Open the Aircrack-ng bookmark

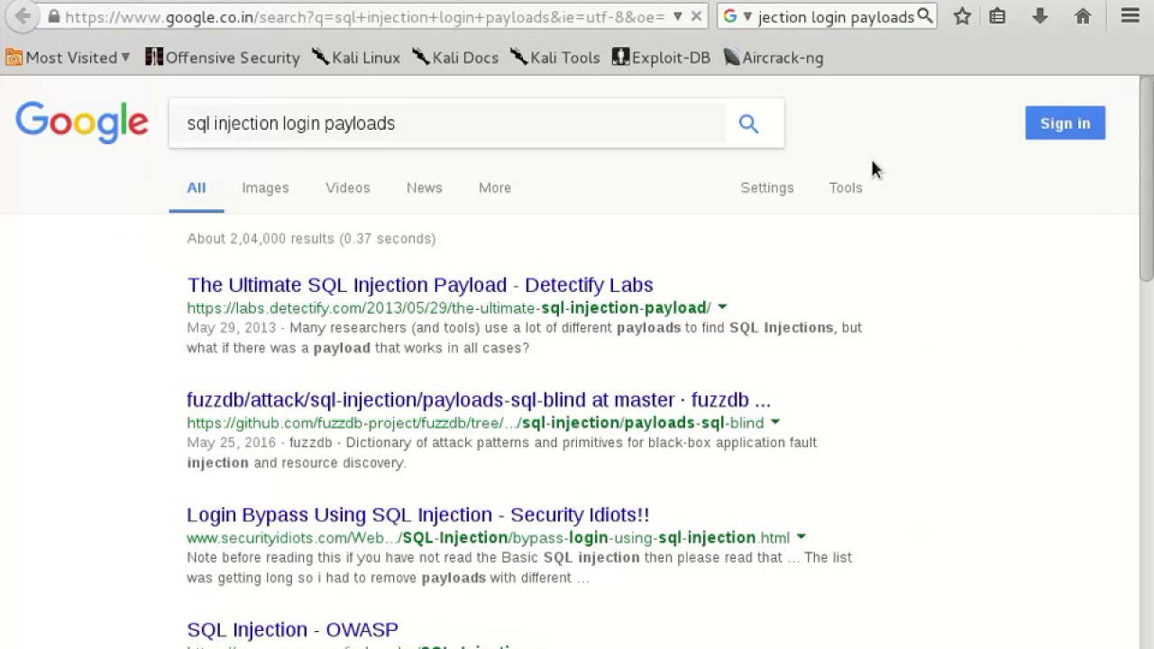coord(774,58)
